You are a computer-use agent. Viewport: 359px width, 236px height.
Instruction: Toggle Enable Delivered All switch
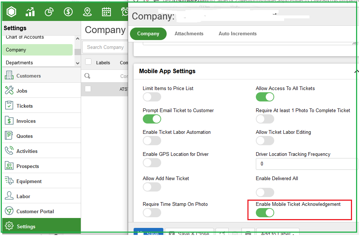[x=265, y=192]
